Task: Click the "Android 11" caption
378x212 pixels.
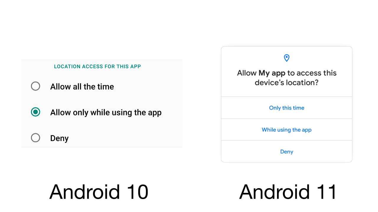Action: point(288,192)
